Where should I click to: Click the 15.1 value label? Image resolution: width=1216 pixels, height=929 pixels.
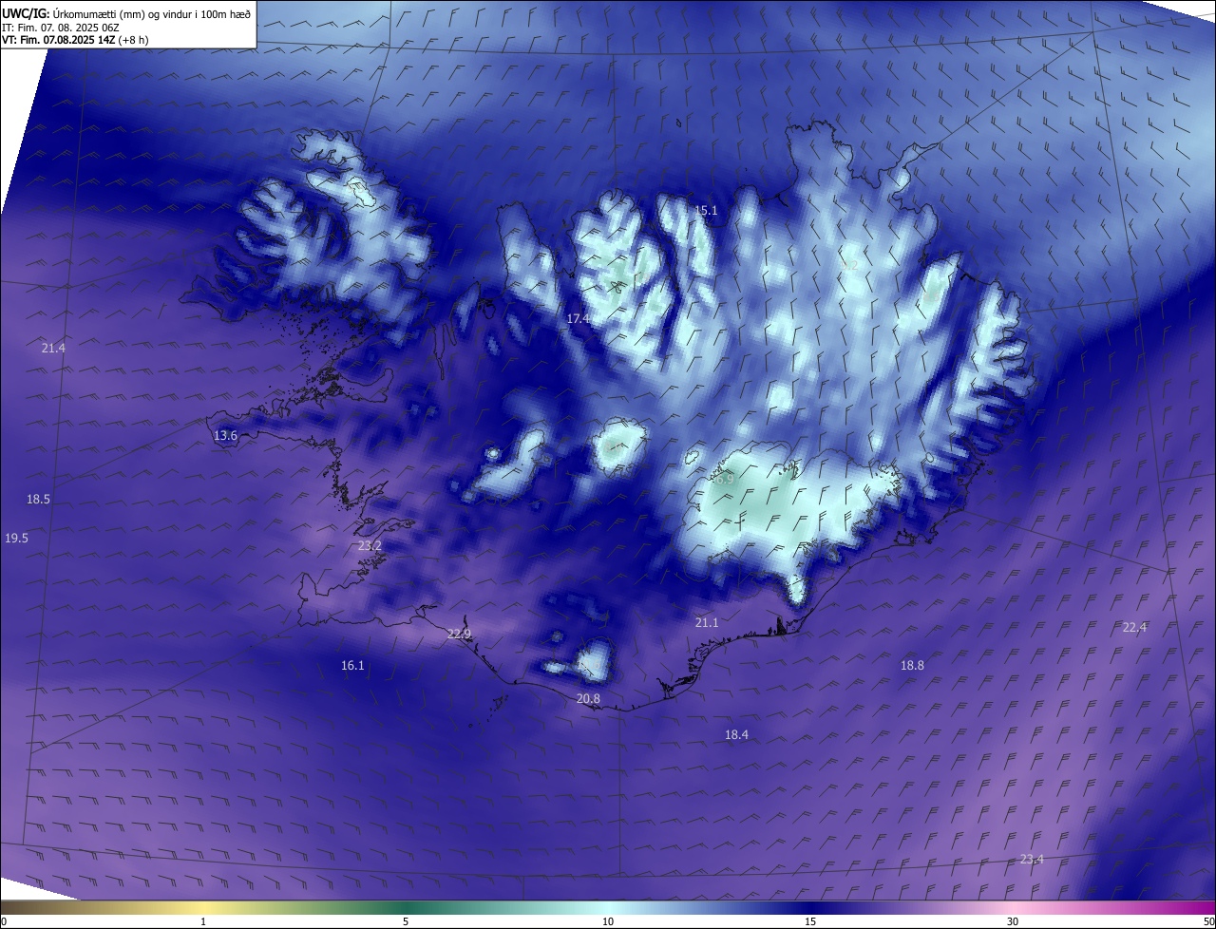click(x=706, y=211)
